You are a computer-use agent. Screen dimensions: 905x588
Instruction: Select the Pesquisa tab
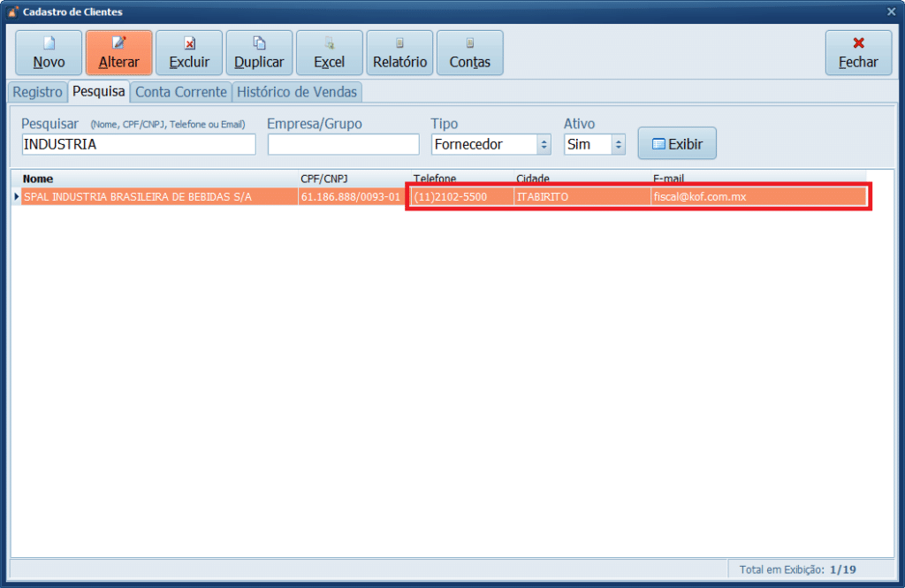coord(99,92)
